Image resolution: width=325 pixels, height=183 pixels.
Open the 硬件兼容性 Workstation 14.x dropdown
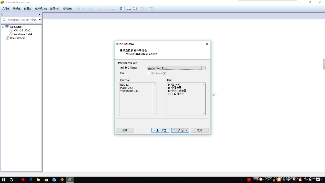(x=176, y=68)
